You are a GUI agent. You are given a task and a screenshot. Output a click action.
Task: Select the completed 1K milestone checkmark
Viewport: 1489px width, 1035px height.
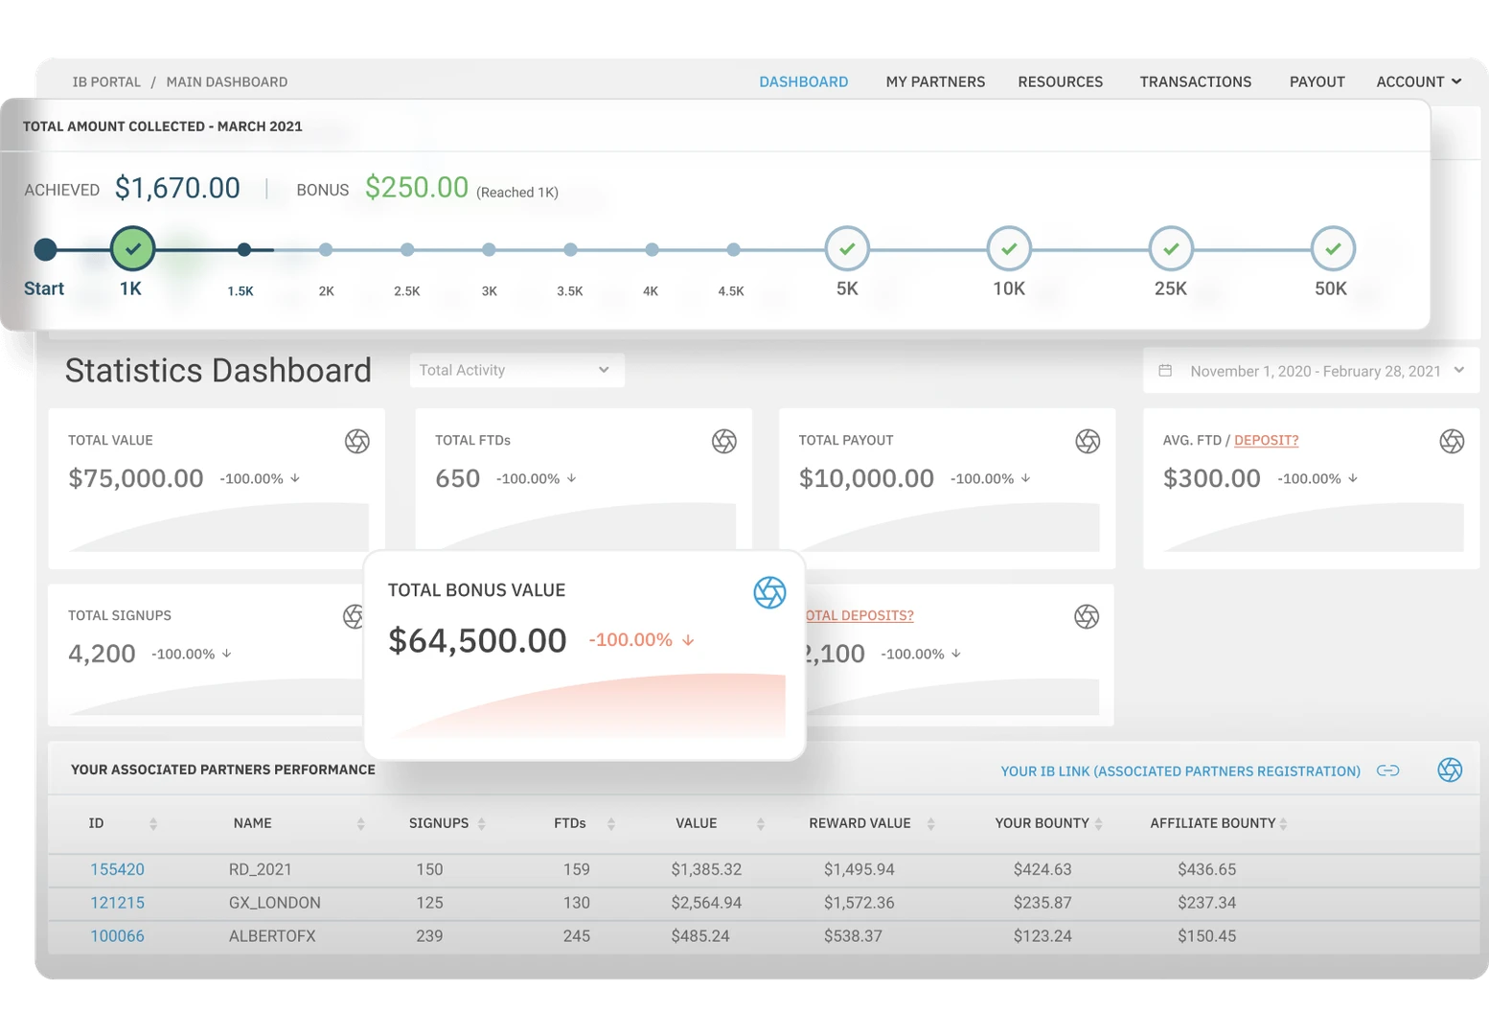[x=132, y=248]
